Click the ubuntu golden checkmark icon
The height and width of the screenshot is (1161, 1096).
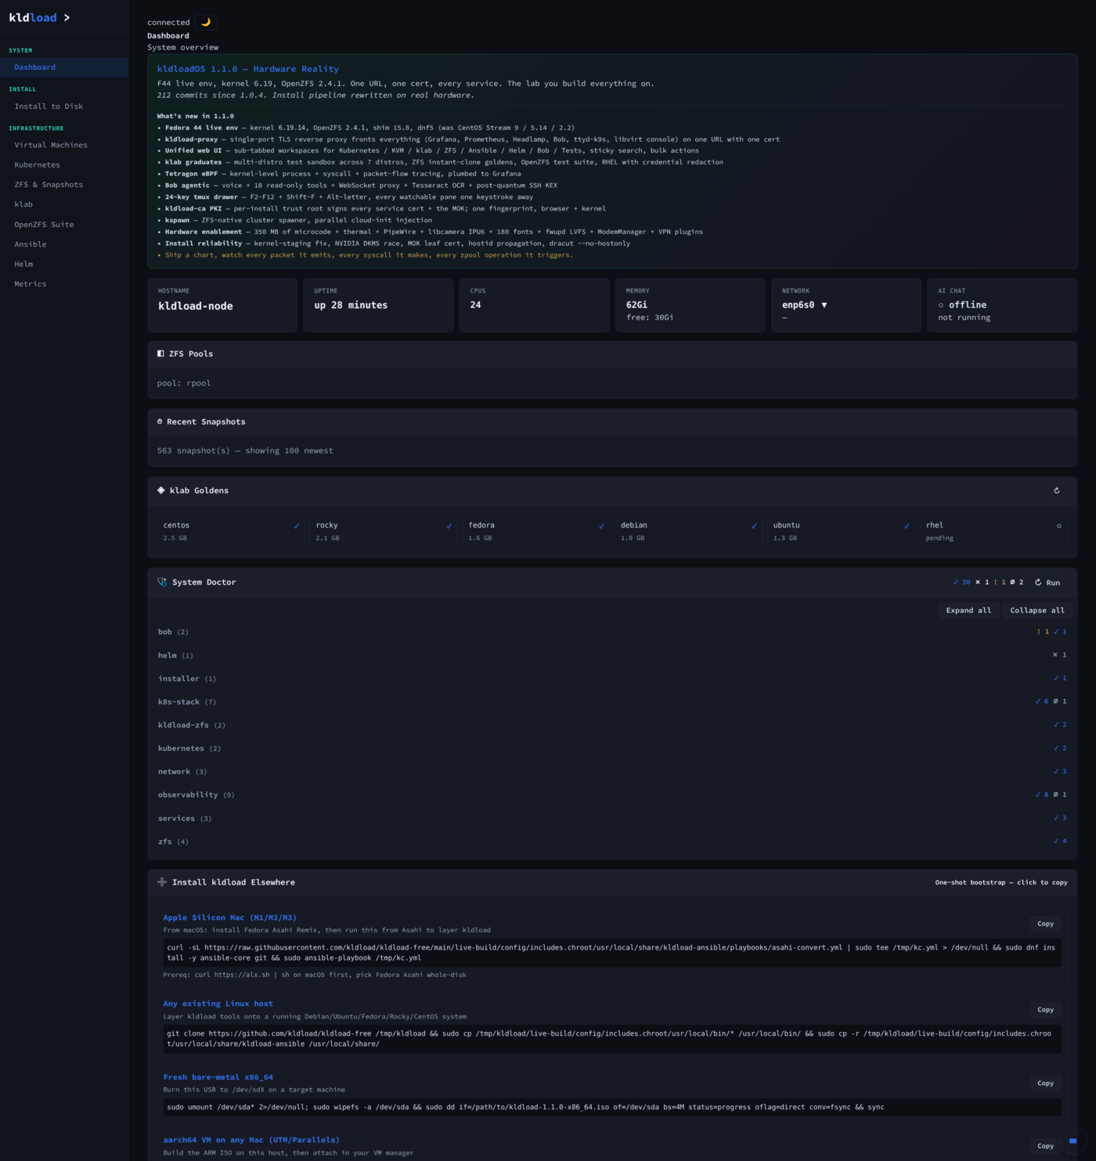point(907,526)
